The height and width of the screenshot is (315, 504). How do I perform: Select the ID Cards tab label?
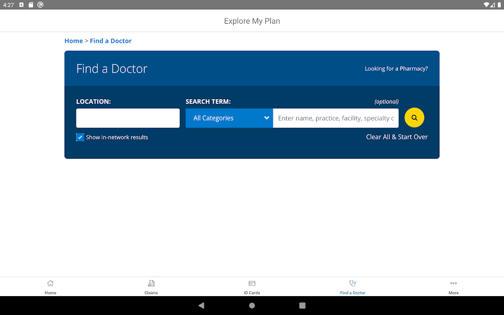click(x=252, y=293)
